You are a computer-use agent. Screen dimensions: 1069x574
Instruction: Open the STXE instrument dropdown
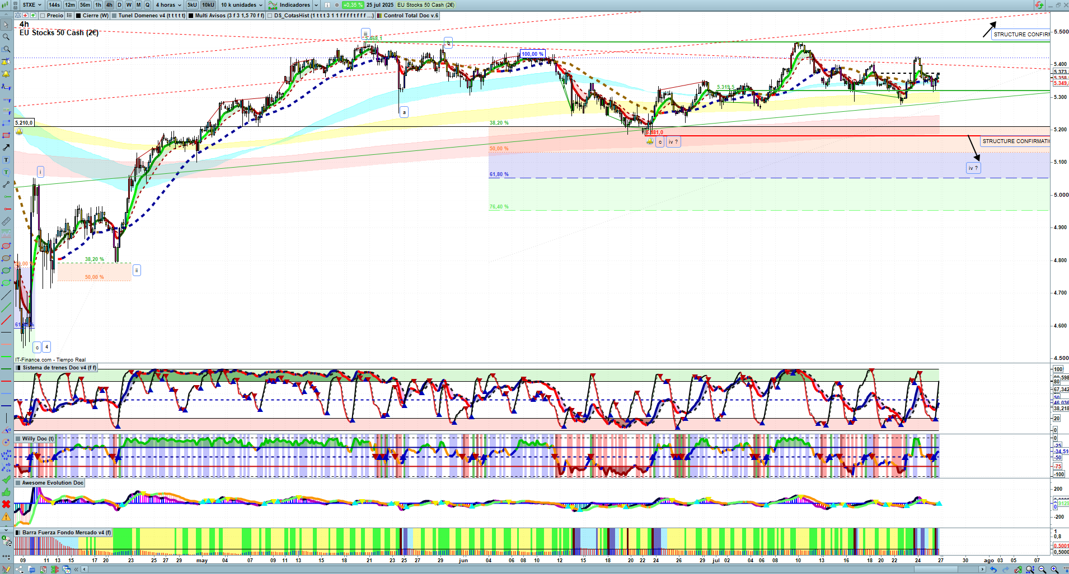[32, 5]
